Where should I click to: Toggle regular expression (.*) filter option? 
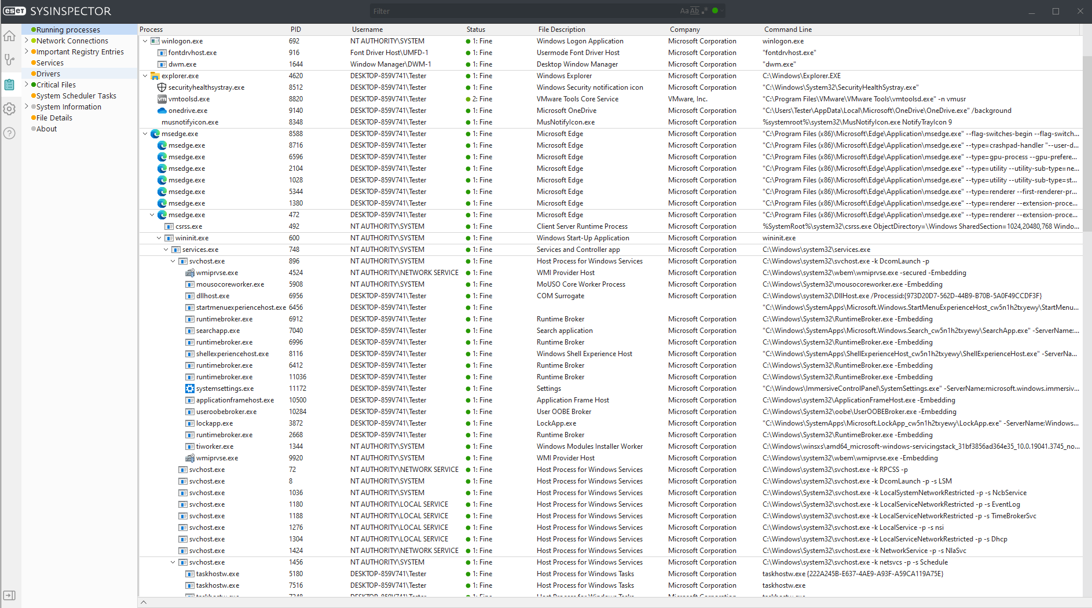(x=705, y=11)
